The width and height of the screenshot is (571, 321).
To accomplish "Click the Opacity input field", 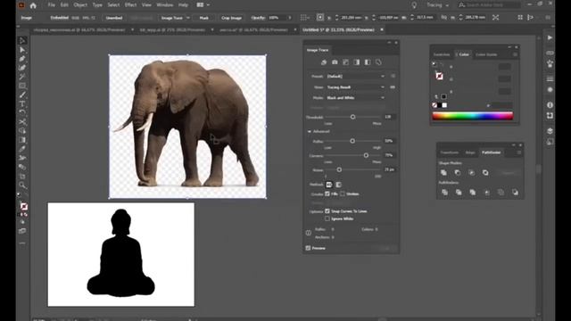I will point(277,18).
